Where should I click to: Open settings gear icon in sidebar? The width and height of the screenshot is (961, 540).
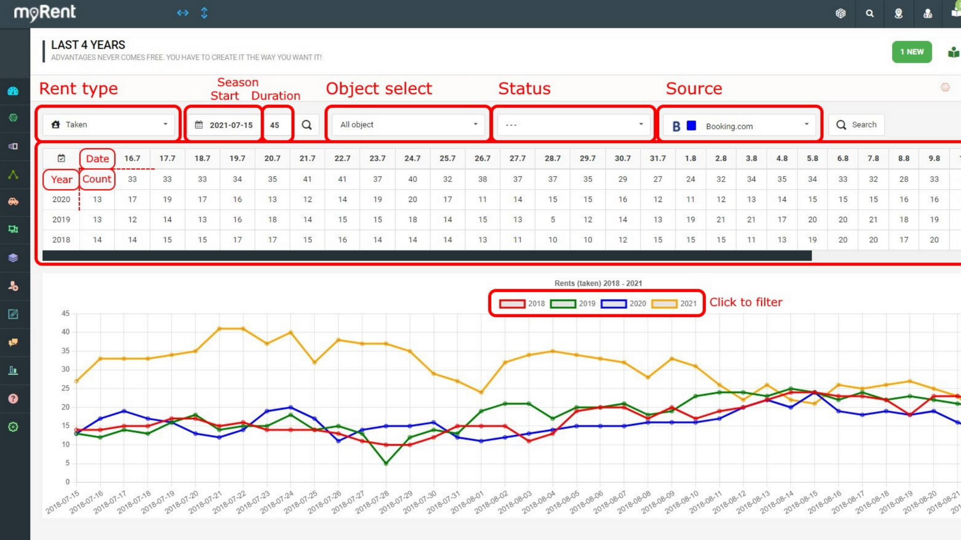tap(13, 427)
